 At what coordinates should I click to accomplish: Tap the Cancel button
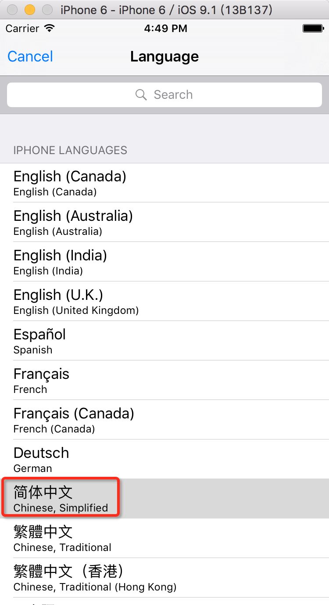pyautogui.click(x=30, y=57)
